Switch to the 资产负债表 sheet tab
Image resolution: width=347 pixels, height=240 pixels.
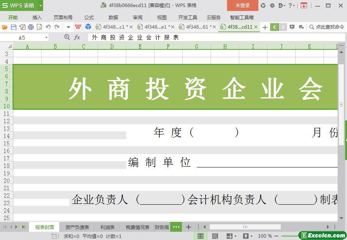click(77, 227)
